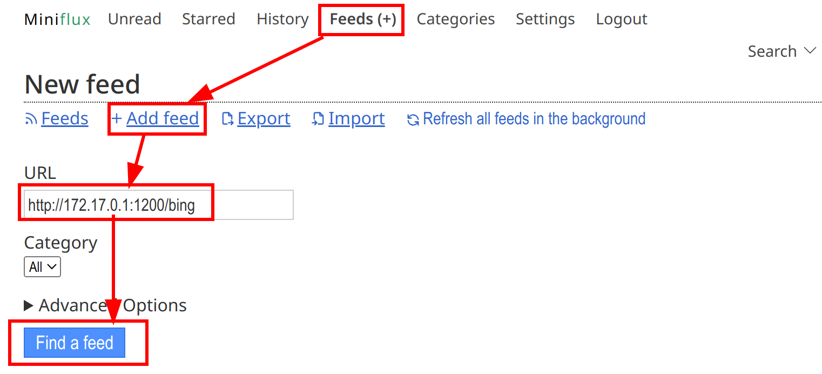This screenshot has height=374, width=822.
Task: Open the Category dropdown set to All
Action: [42, 267]
